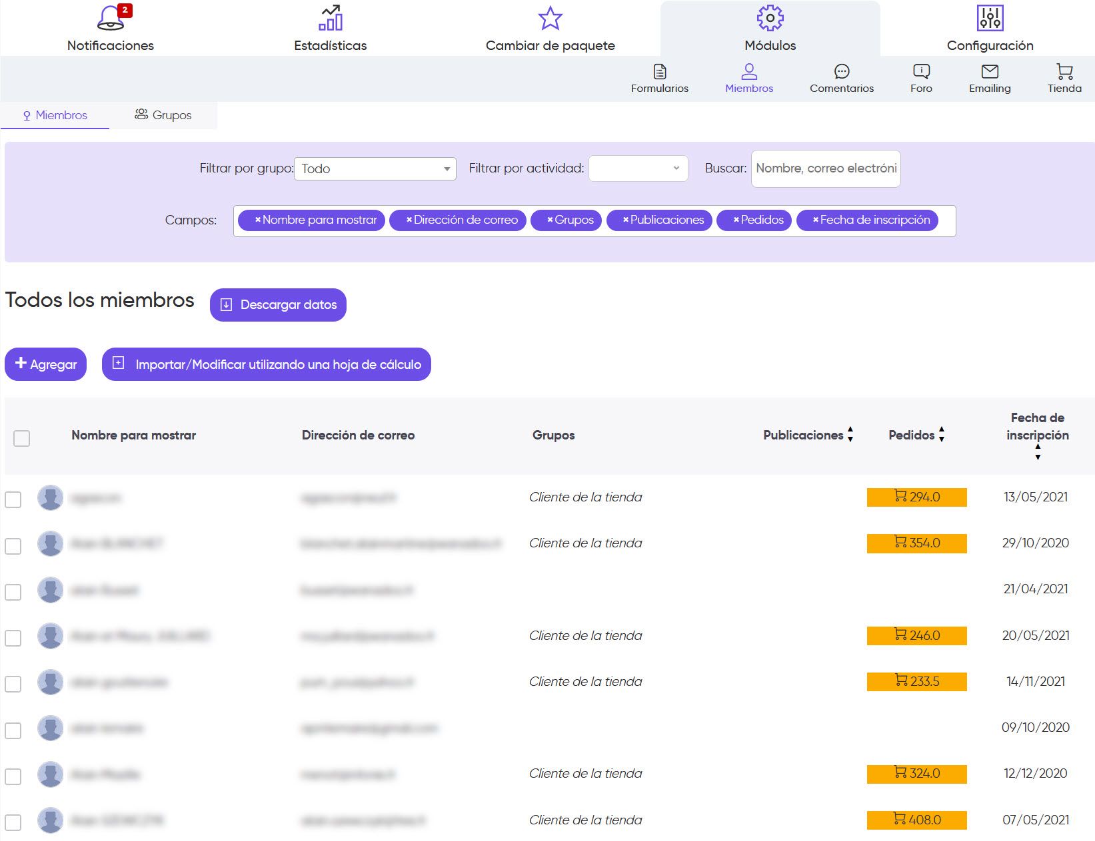Viewport: 1095px width, 841px height.
Task: Click the 324.0 orders badge
Action: 917,774
